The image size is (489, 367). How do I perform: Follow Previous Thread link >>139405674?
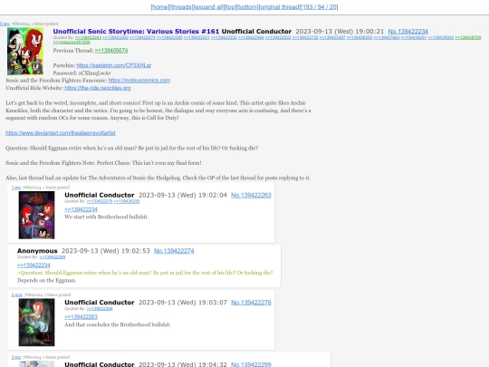pos(111,51)
